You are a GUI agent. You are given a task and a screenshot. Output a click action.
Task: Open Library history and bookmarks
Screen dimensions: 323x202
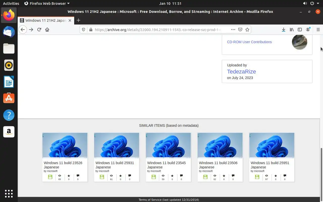coord(292,30)
